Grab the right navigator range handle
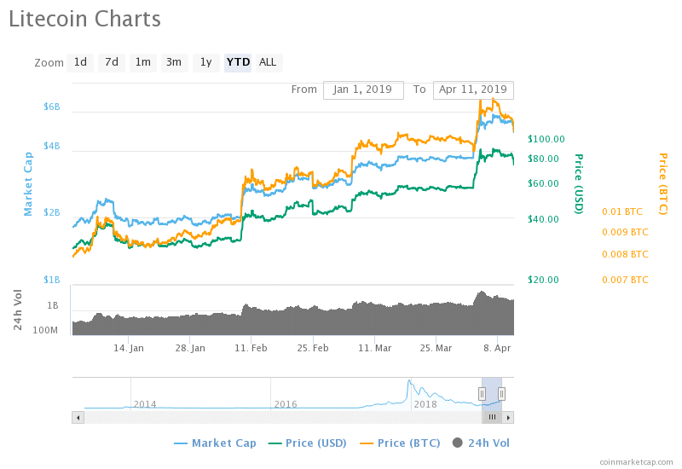Image resolution: width=682 pixels, height=469 pixels. point(501,394)
